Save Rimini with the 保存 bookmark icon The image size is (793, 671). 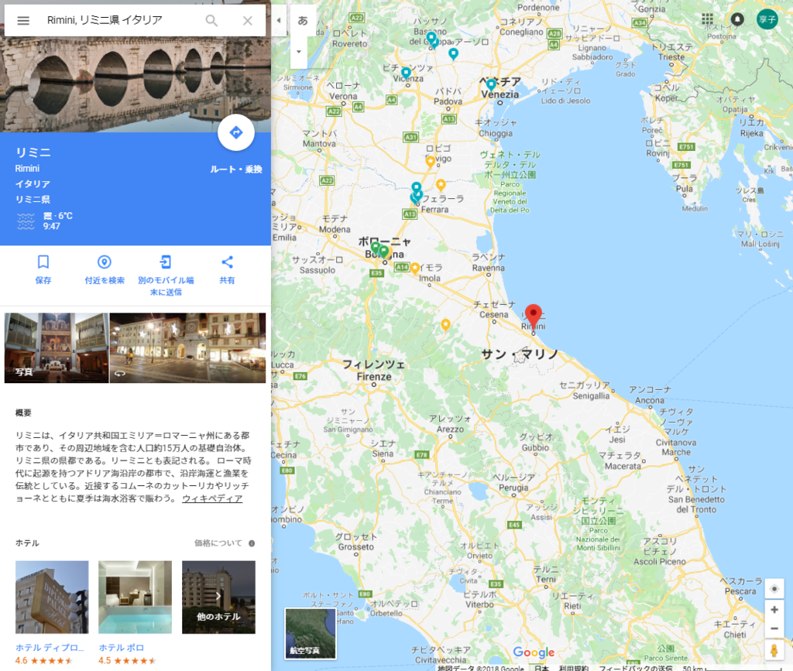[x=43, y=262]
